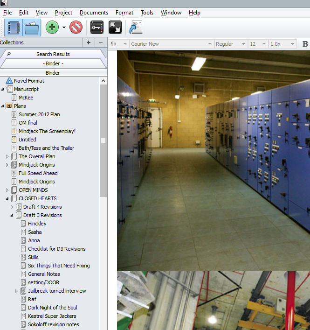
Task: Click the Quick Reference document icon
Action: [x=135, y=28]
